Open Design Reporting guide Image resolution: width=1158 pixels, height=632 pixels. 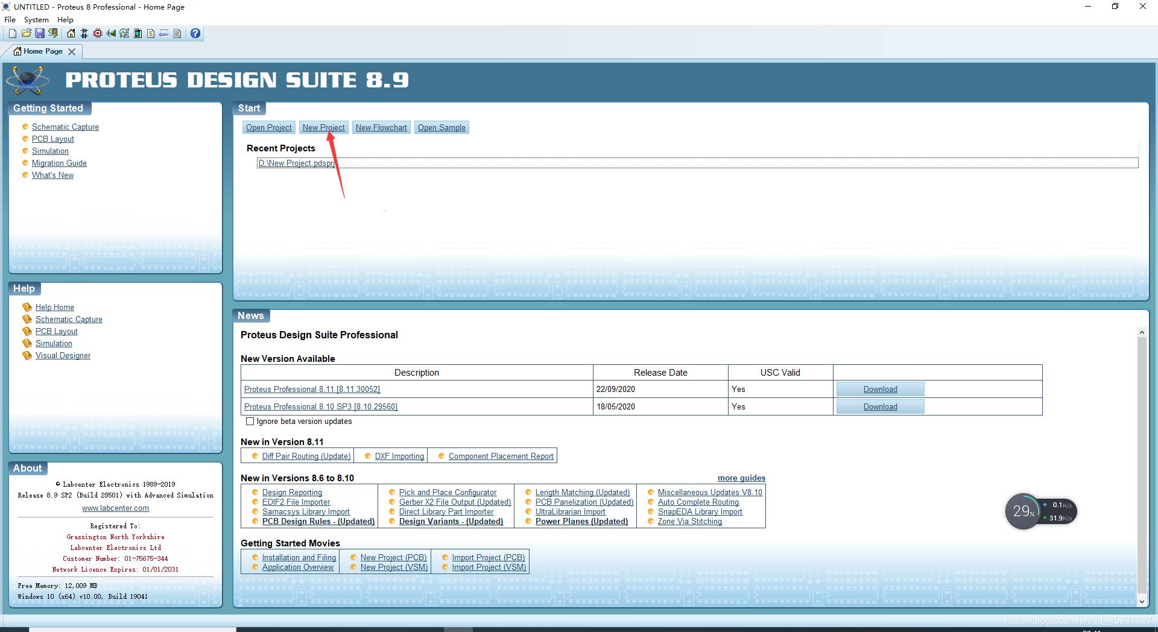click(292, 492)
